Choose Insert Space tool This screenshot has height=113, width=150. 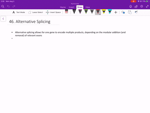coord(53,12)
